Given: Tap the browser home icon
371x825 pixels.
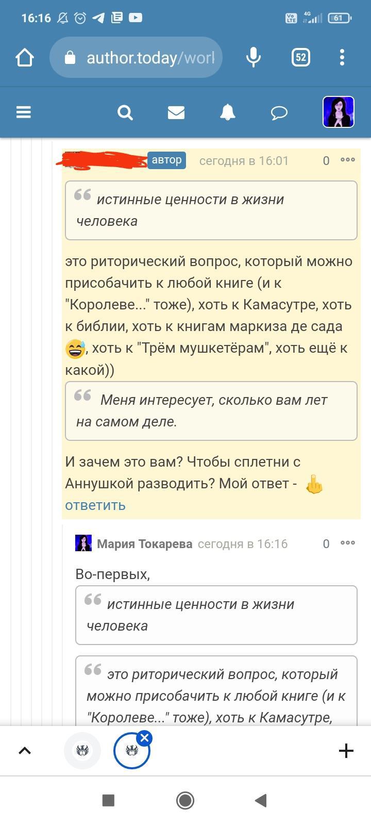Looking at the screenshot, I should tap(25, 57).
